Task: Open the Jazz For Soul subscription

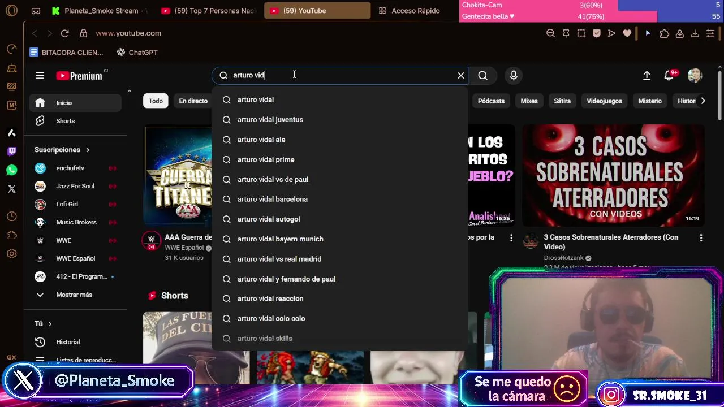Action: pos(75,186)
